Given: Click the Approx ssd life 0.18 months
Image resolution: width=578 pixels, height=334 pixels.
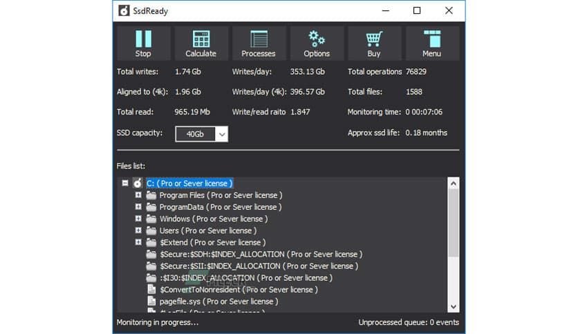Looking at the screenshot, I should 427,132.
